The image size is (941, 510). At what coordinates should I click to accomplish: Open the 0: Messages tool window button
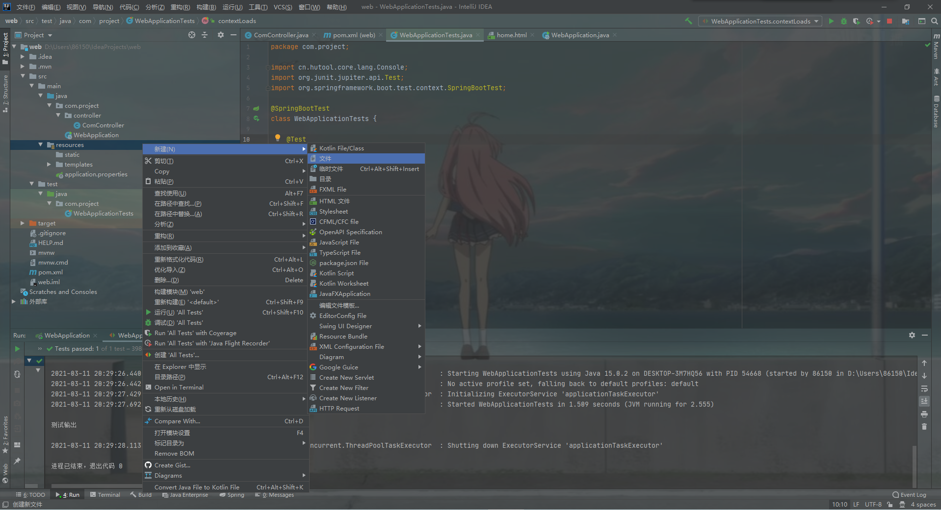point(274,495)
